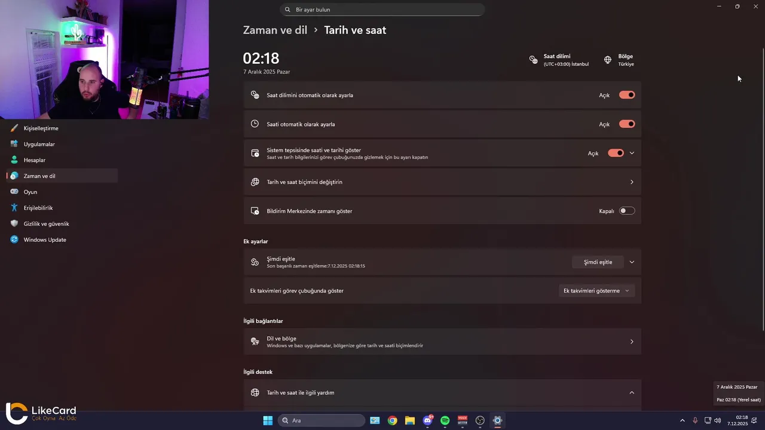Open Discord from the taskbar
This screenshot has height=430, width=765.
point(427,420)
